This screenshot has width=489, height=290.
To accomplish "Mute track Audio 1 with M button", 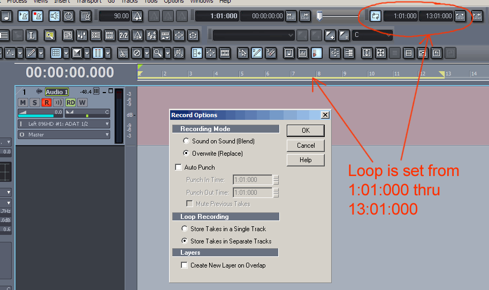I will pyautogui.click(x=23, y=102).
